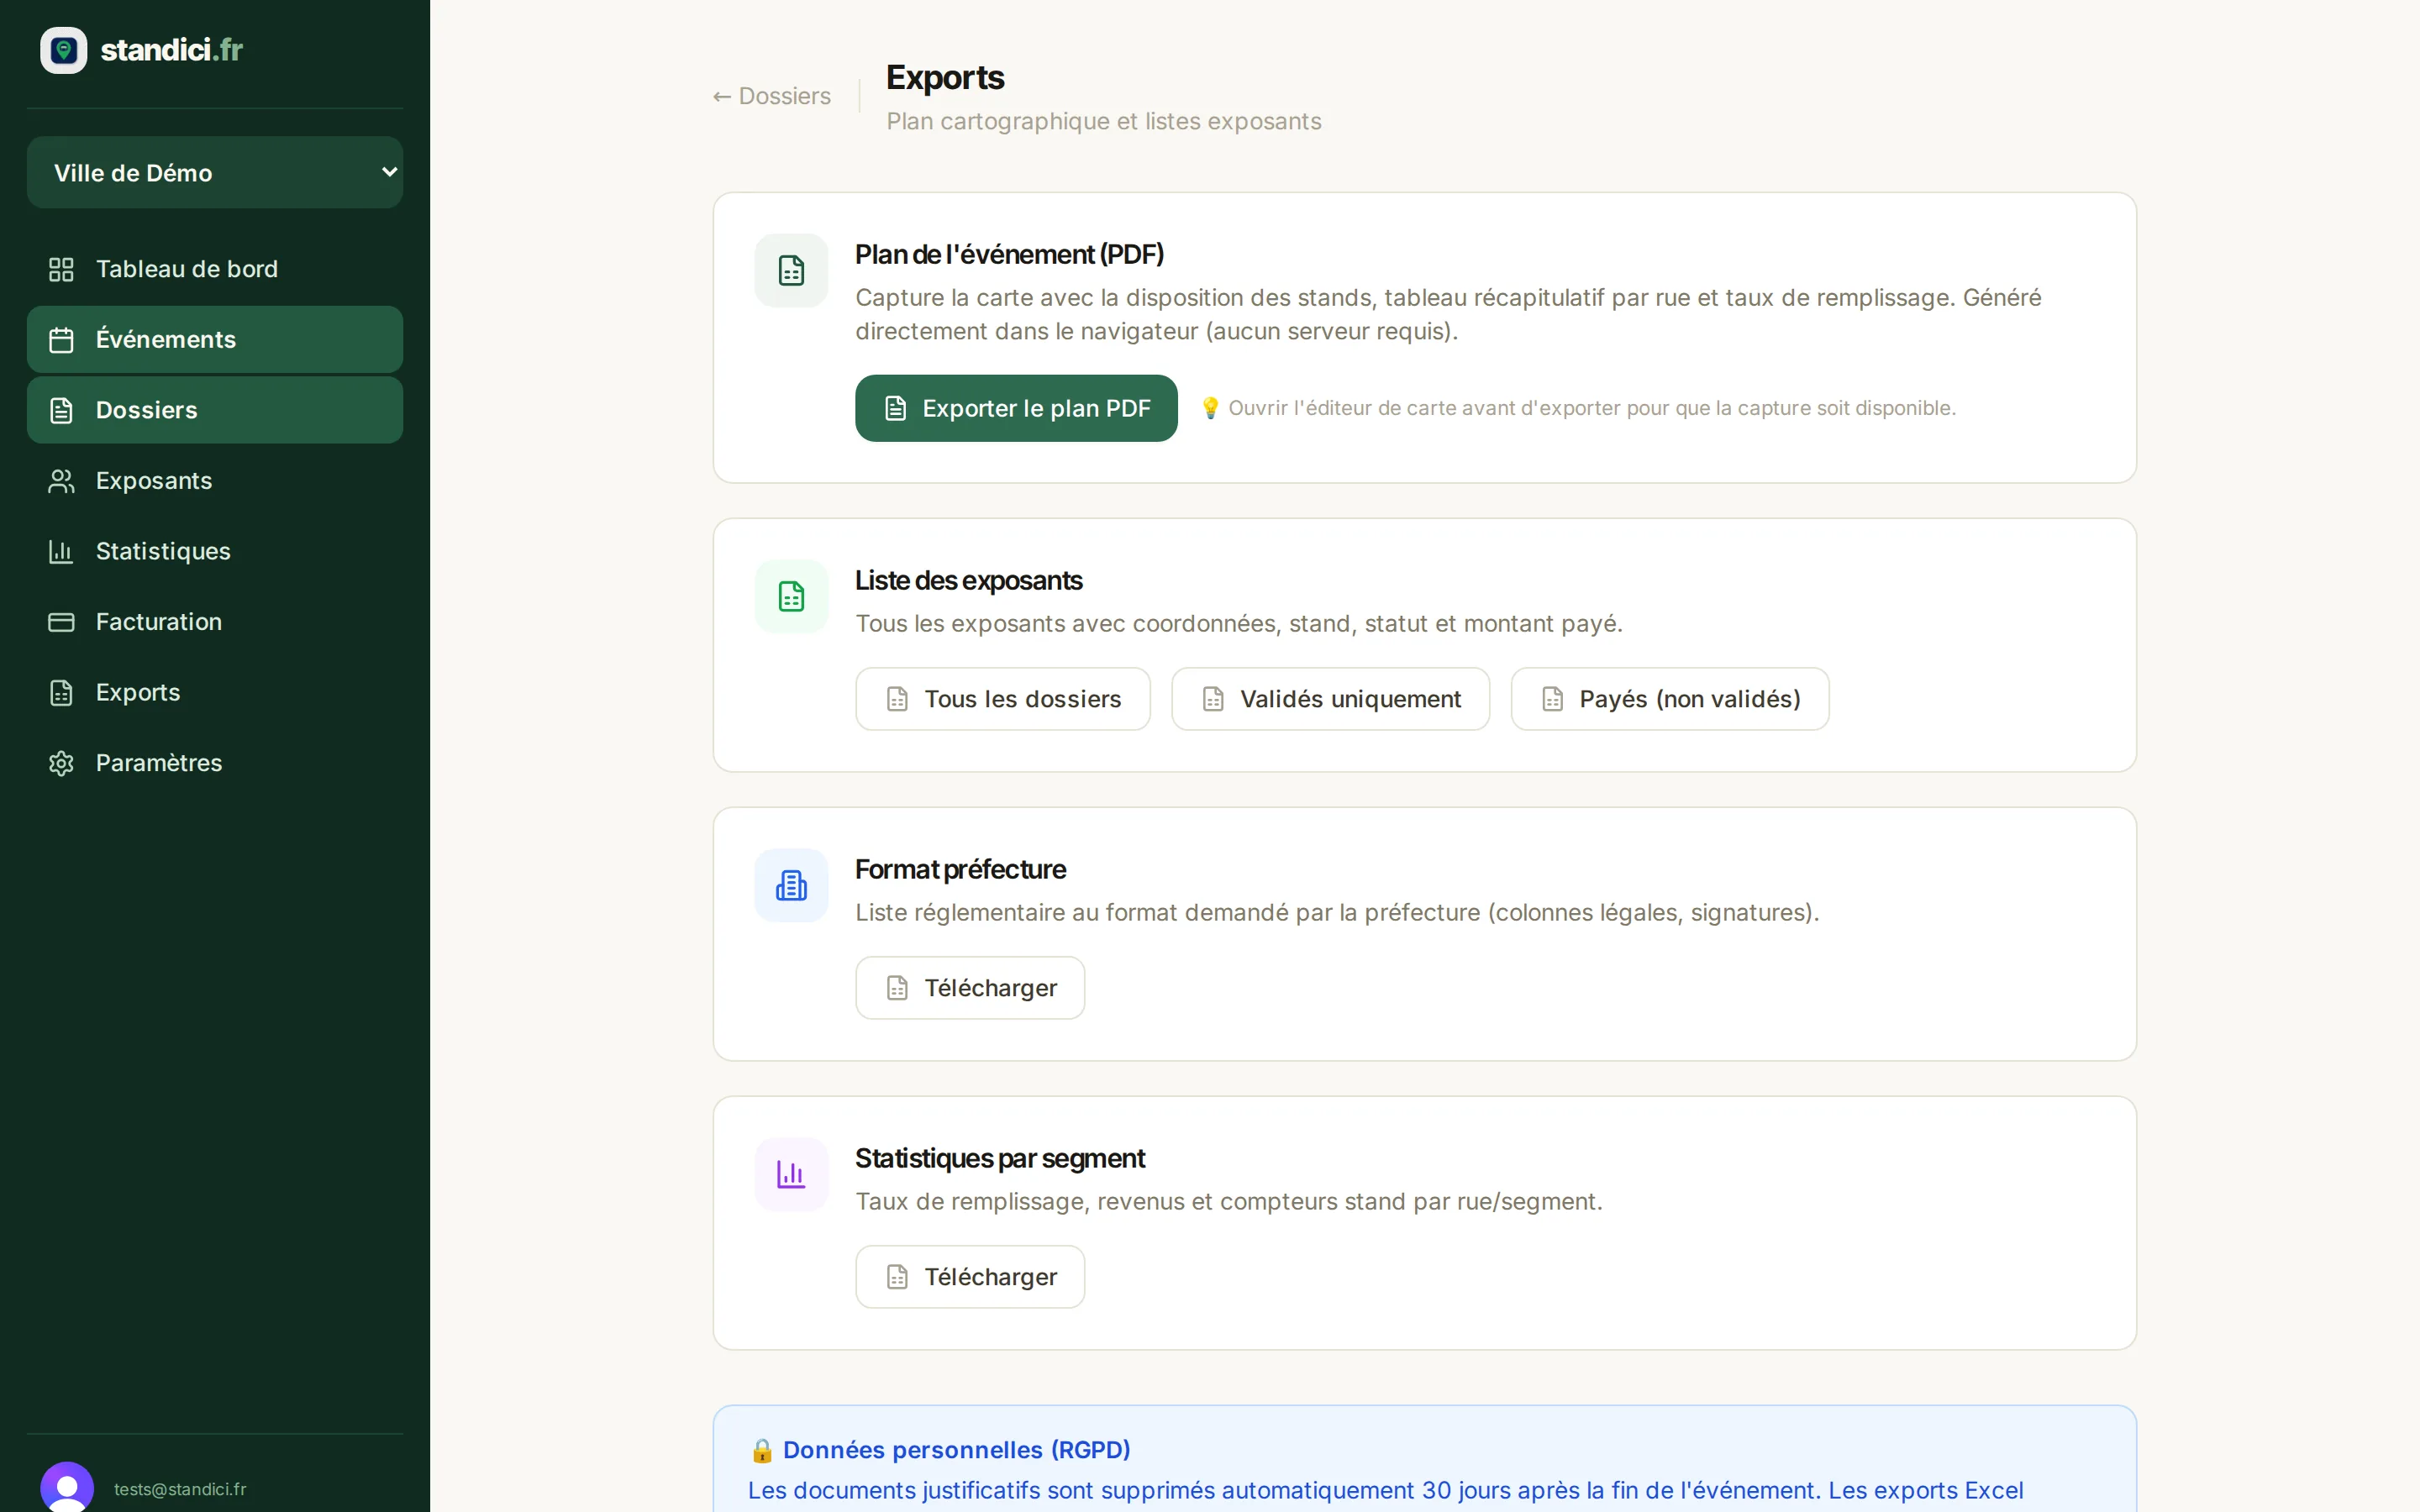Open Paramètres in the sidebar

pos(215,763)
